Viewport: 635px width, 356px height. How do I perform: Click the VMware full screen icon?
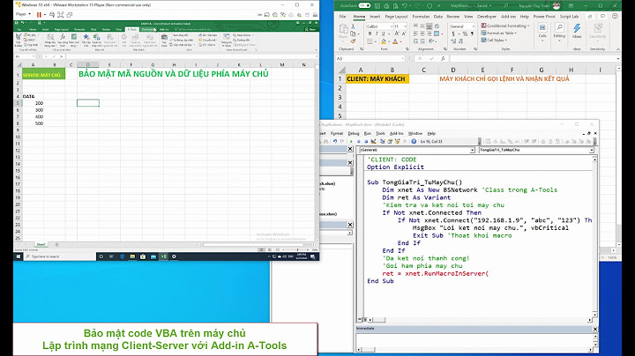pos(60,15)
